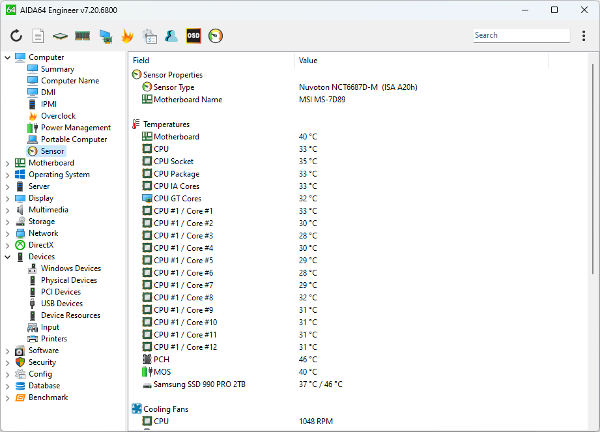Image resolution: width=600 pixels, height=432 pixels.
Task: Open the three-dot main menu
Action: tap(583, 36)
